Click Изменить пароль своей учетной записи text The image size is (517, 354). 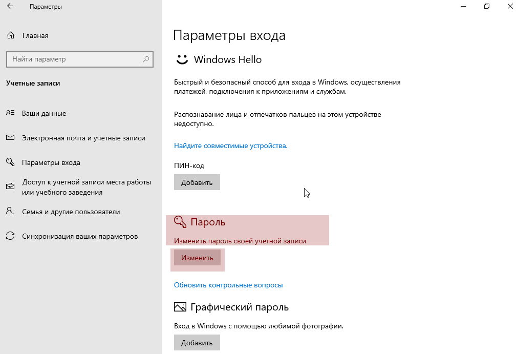240,241
